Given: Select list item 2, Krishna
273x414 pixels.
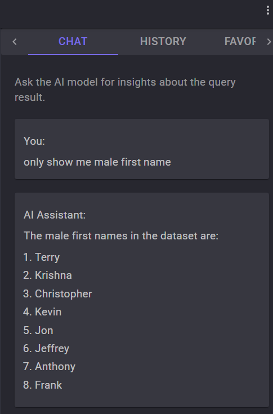Looking at the screenshot, I should pyautogui.click(x=47, y=275).
